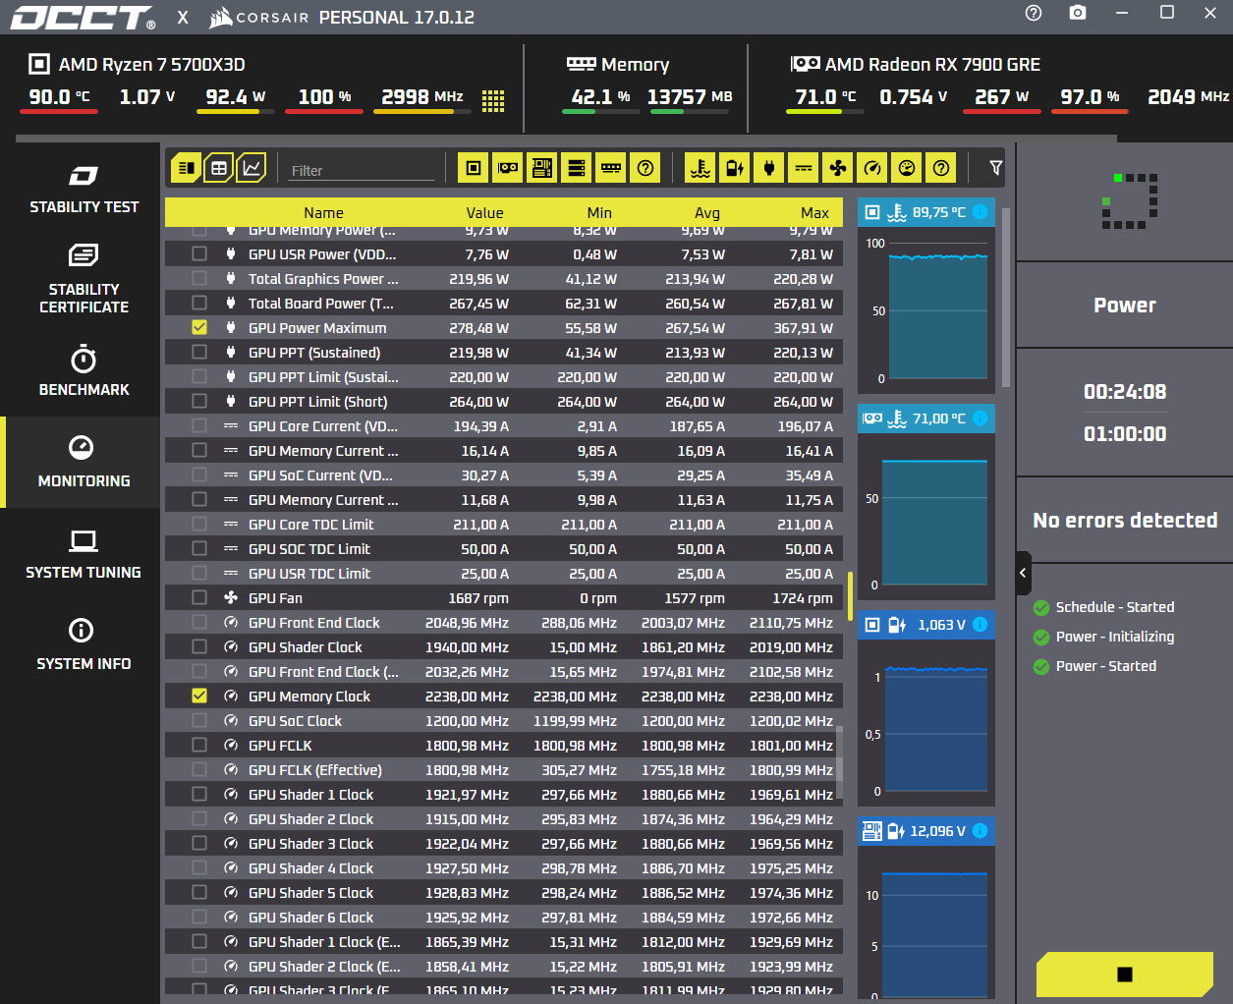Check the Total Board Power checkbox
The image size is (1233, 1004).
tap(199, 303)
